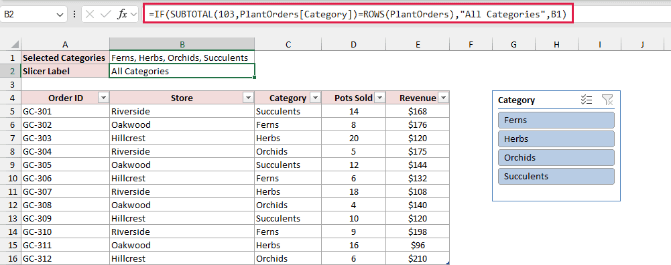Select Revenue cell $168

[x=417, y=111]
